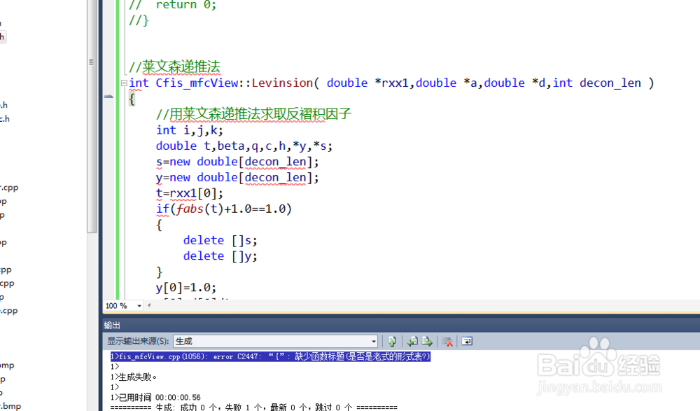The width and height of the screenshot is (700, 411).
Task: Click the 'delete []s;' line
Action: click(220, 240)
